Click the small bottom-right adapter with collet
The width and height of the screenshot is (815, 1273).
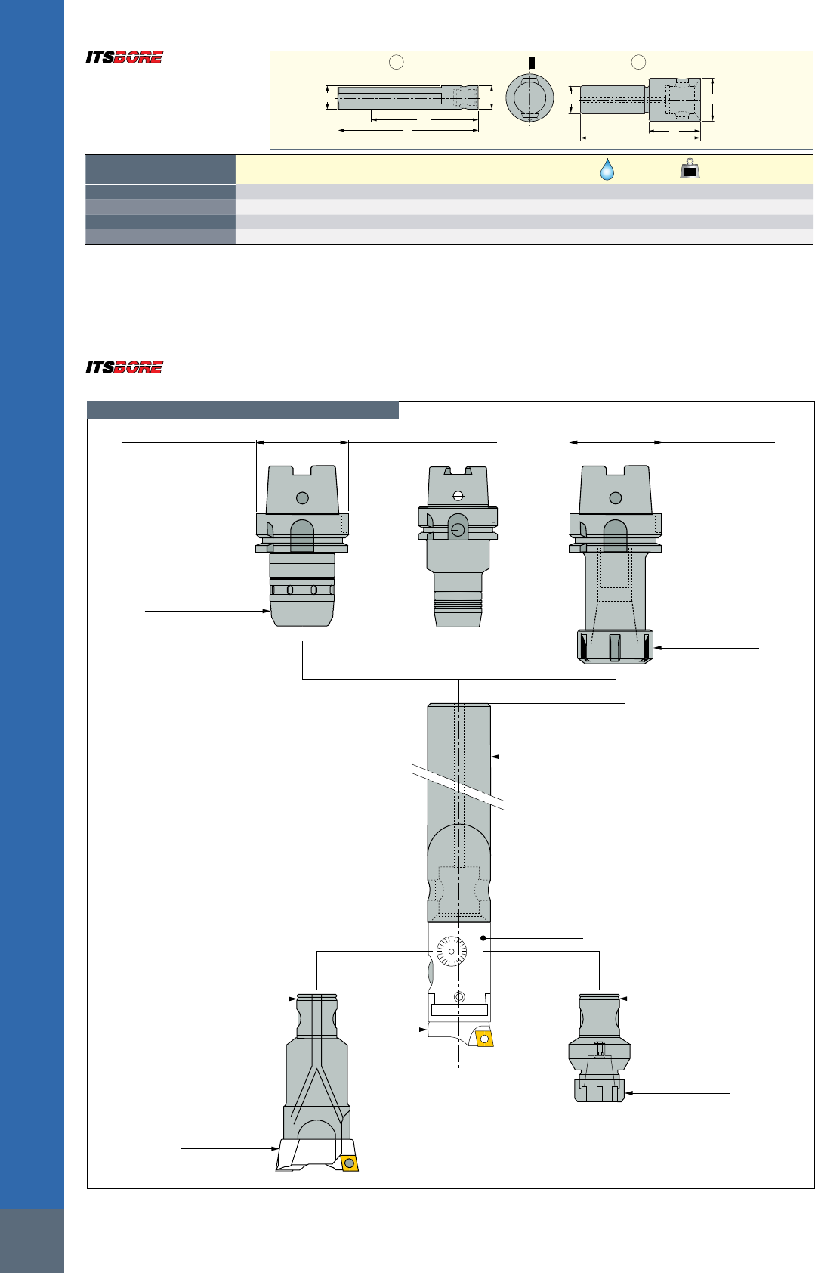click(x=600, y=1048)
